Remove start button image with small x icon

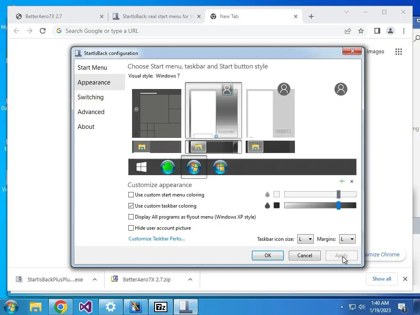coord(352,182)
